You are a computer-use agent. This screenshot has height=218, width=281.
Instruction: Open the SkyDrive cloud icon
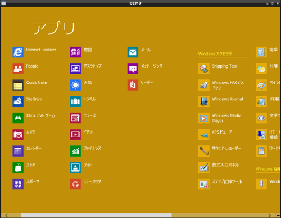(18, 101)
